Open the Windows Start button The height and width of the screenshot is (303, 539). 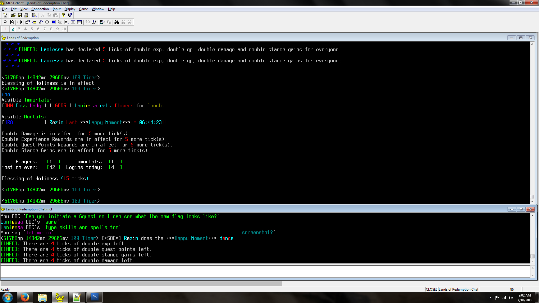8,297
